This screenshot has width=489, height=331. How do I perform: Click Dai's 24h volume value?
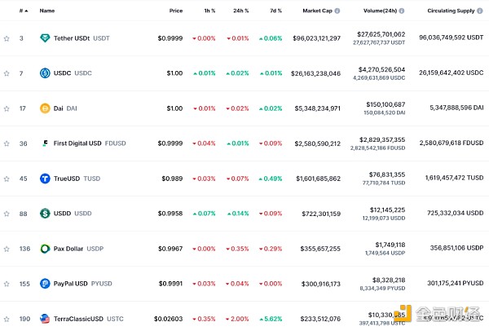tap(386, 104)
